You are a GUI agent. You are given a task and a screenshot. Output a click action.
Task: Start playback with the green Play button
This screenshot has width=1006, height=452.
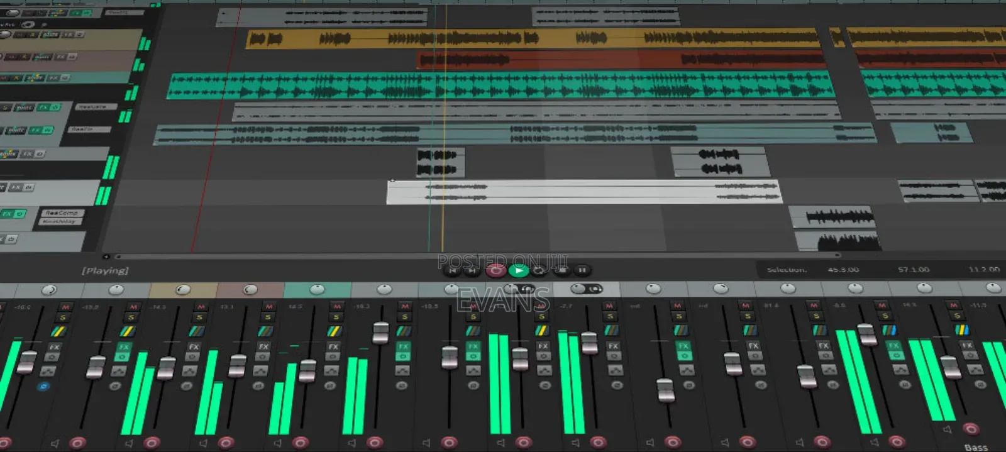click(x=519, y=270)
